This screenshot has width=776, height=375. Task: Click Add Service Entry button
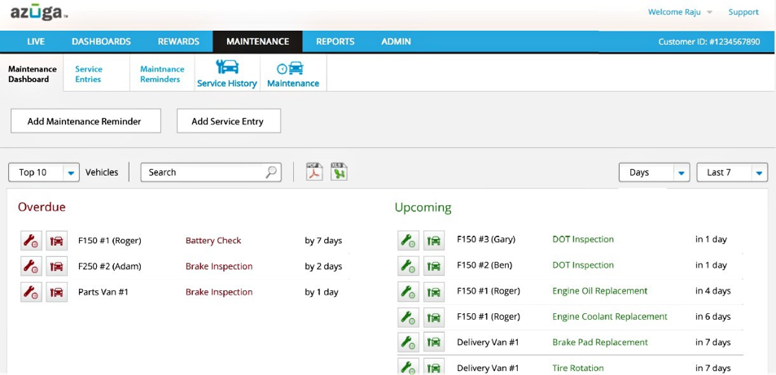pos(228,121)
